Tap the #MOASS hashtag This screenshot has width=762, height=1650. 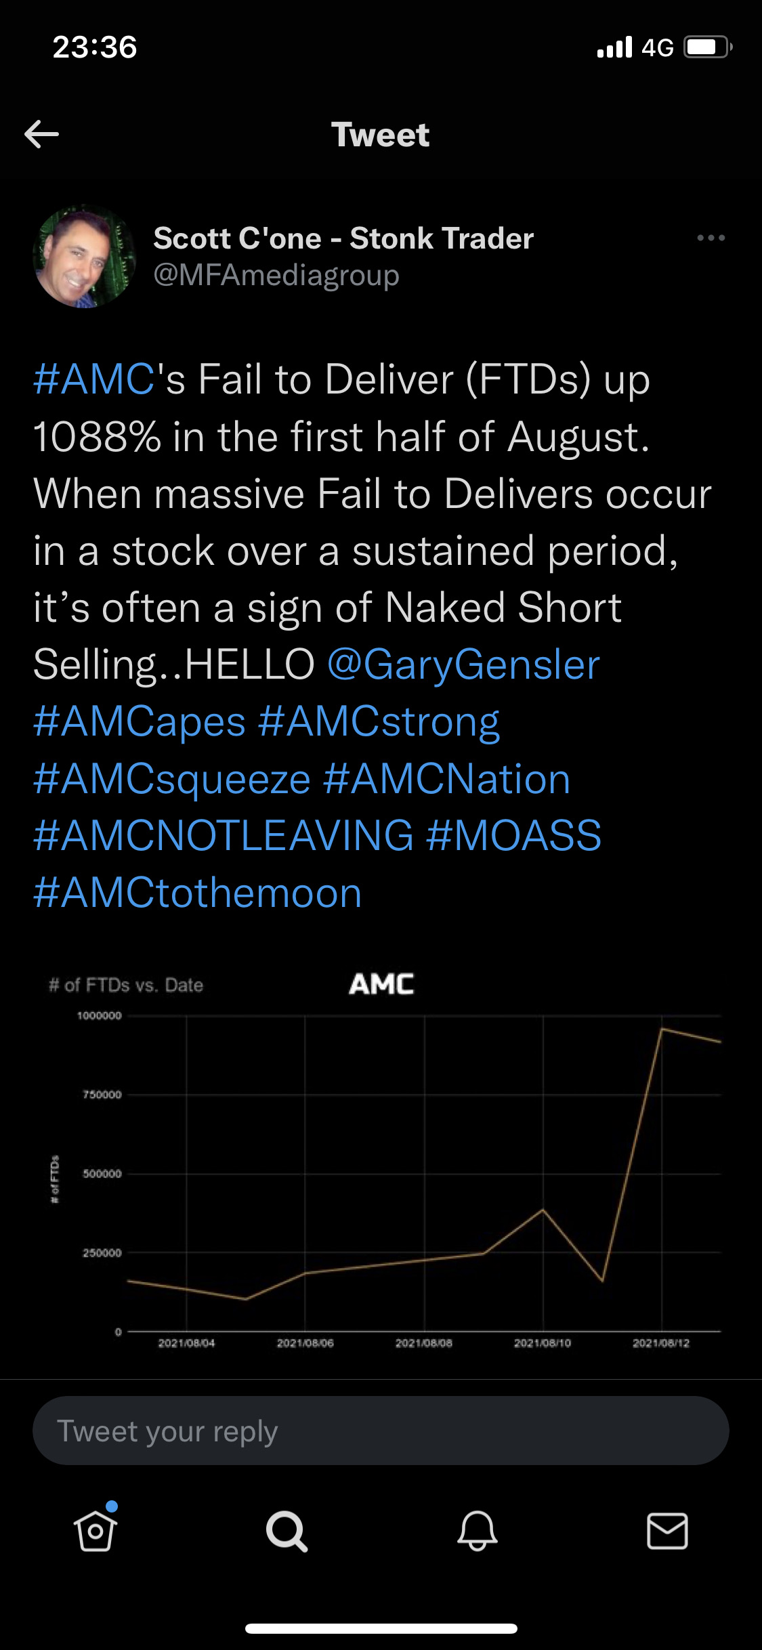point(514,835)
